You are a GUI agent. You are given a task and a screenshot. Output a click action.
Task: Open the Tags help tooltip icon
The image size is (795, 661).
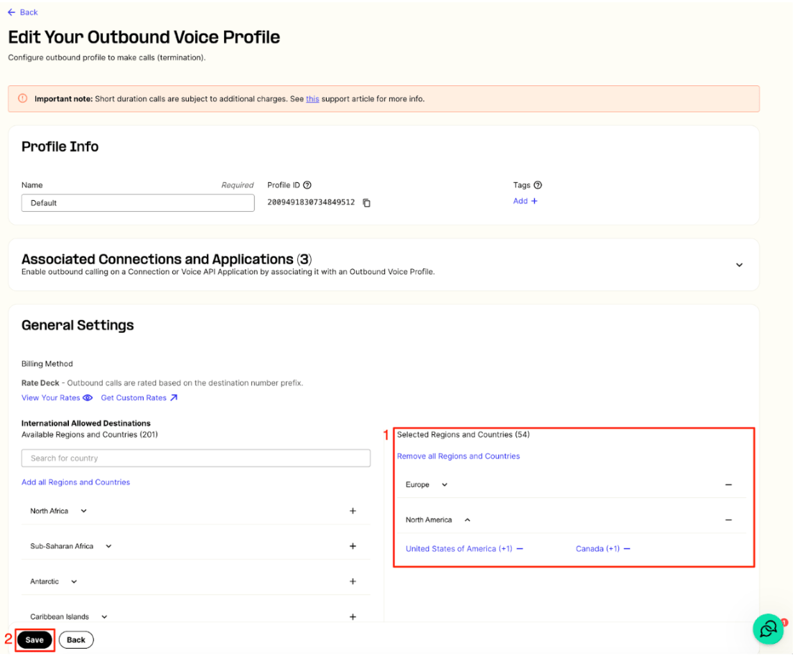pos(538,185)
